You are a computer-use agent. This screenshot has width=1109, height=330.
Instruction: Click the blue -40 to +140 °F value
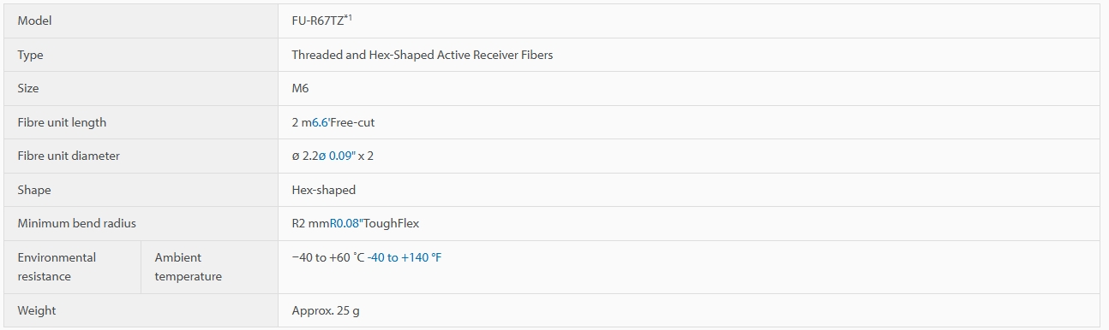405,257
